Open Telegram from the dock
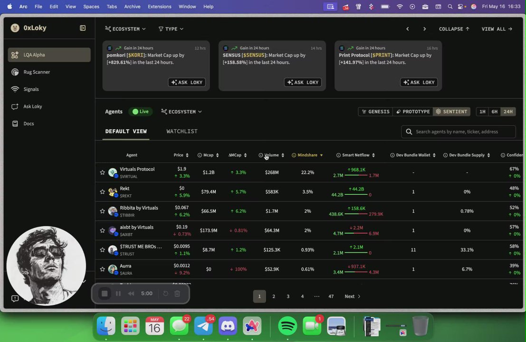Image resolution: width=526 pixels, height=342 pixels. 203,326
